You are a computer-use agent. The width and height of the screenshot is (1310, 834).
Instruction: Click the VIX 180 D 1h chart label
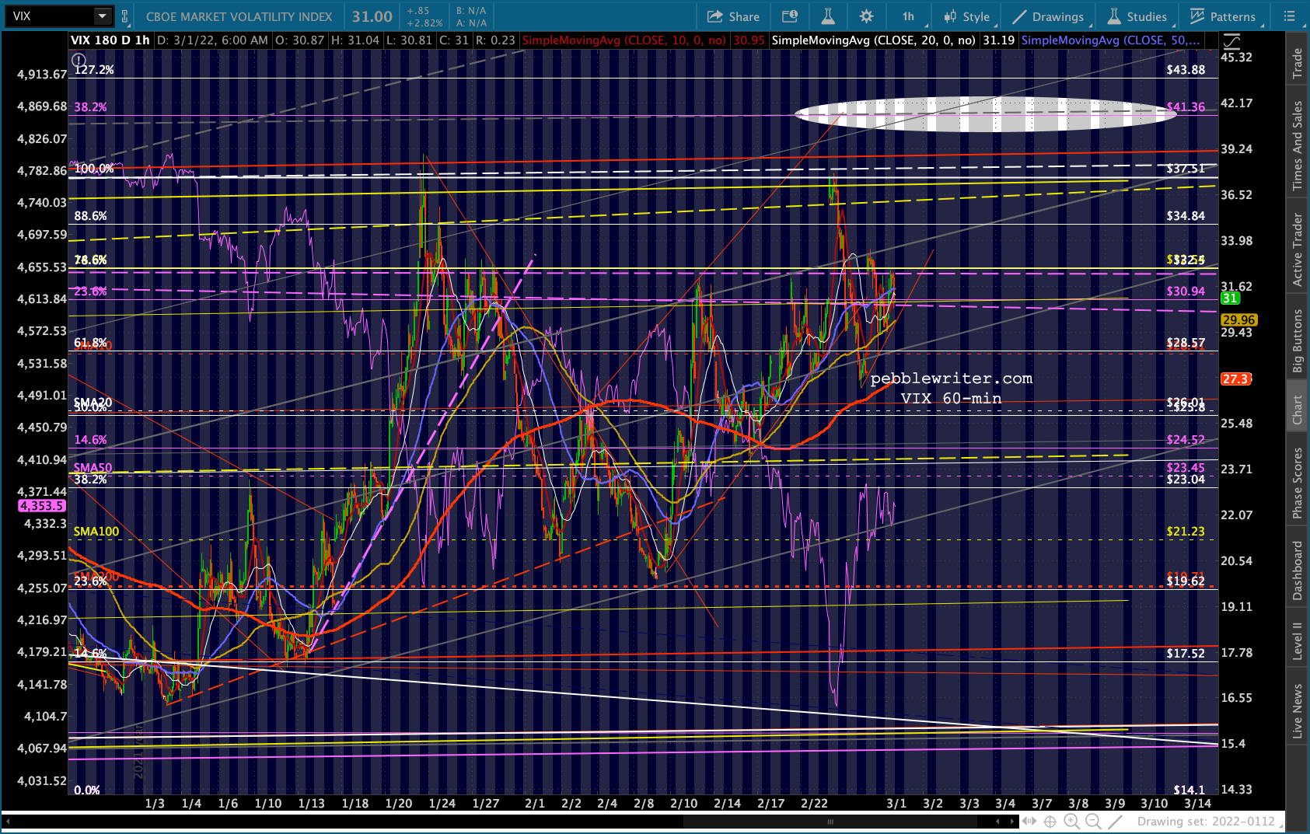(x=110, y=40)
